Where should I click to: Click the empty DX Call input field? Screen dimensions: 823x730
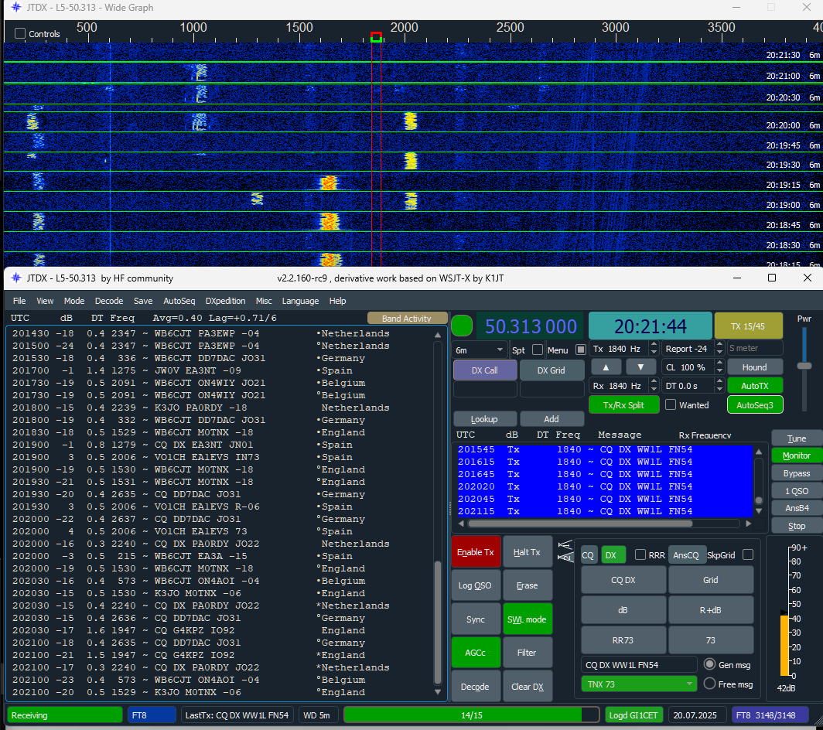[x=484, y=390]
